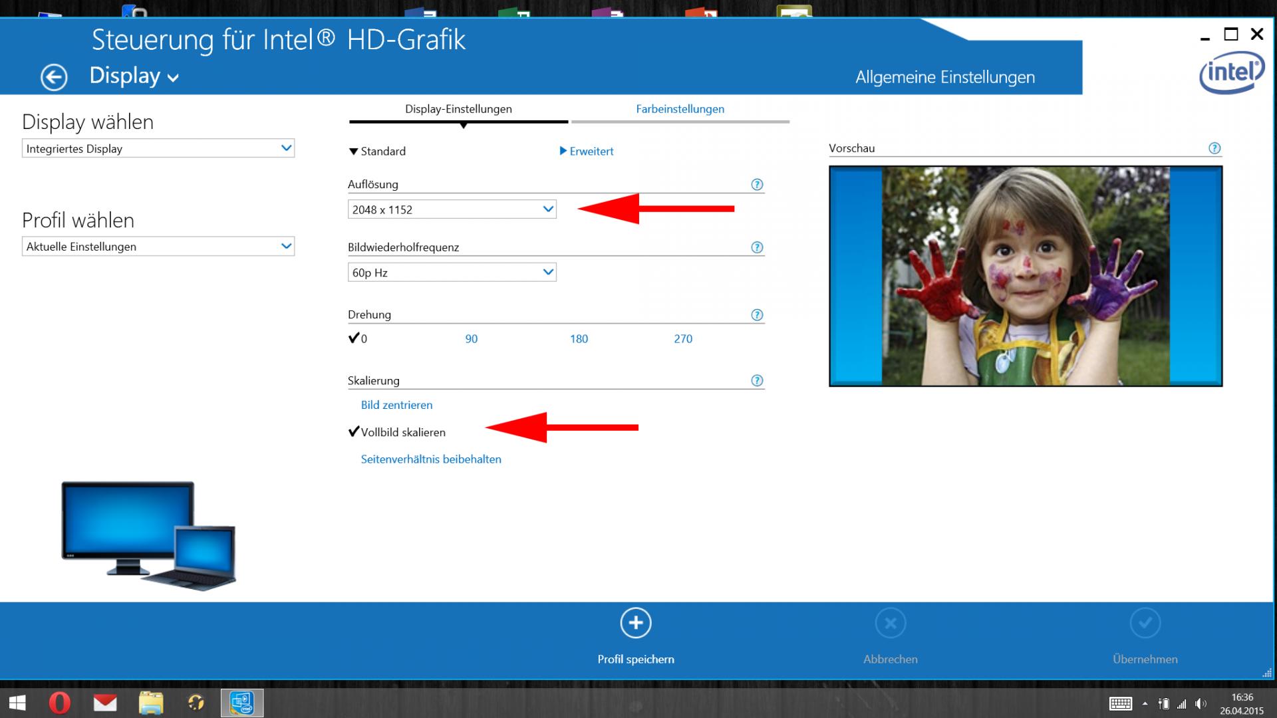This screenshot has height=718, width=1277.
Task: Open help for Auflösung
Action: click(757, 185)
